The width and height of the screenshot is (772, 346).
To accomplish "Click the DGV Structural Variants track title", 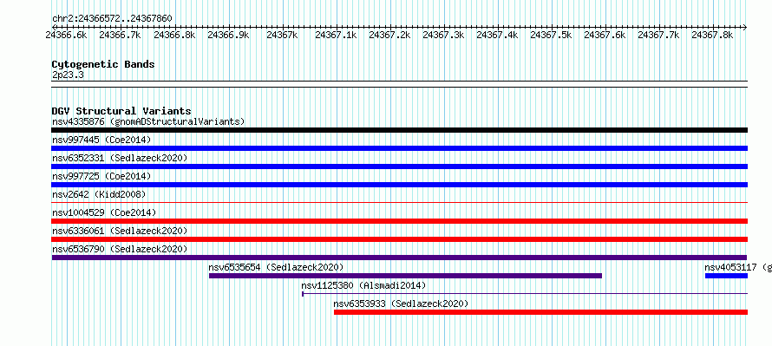I will [x=121, y=111].
